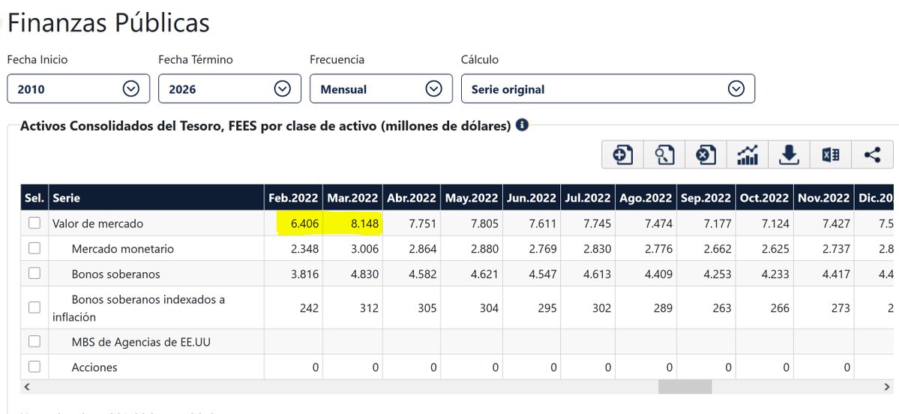Screen dimensions: 899x414
Task: Click the Abr.2022 column header
Action: (x=412, y=198)
